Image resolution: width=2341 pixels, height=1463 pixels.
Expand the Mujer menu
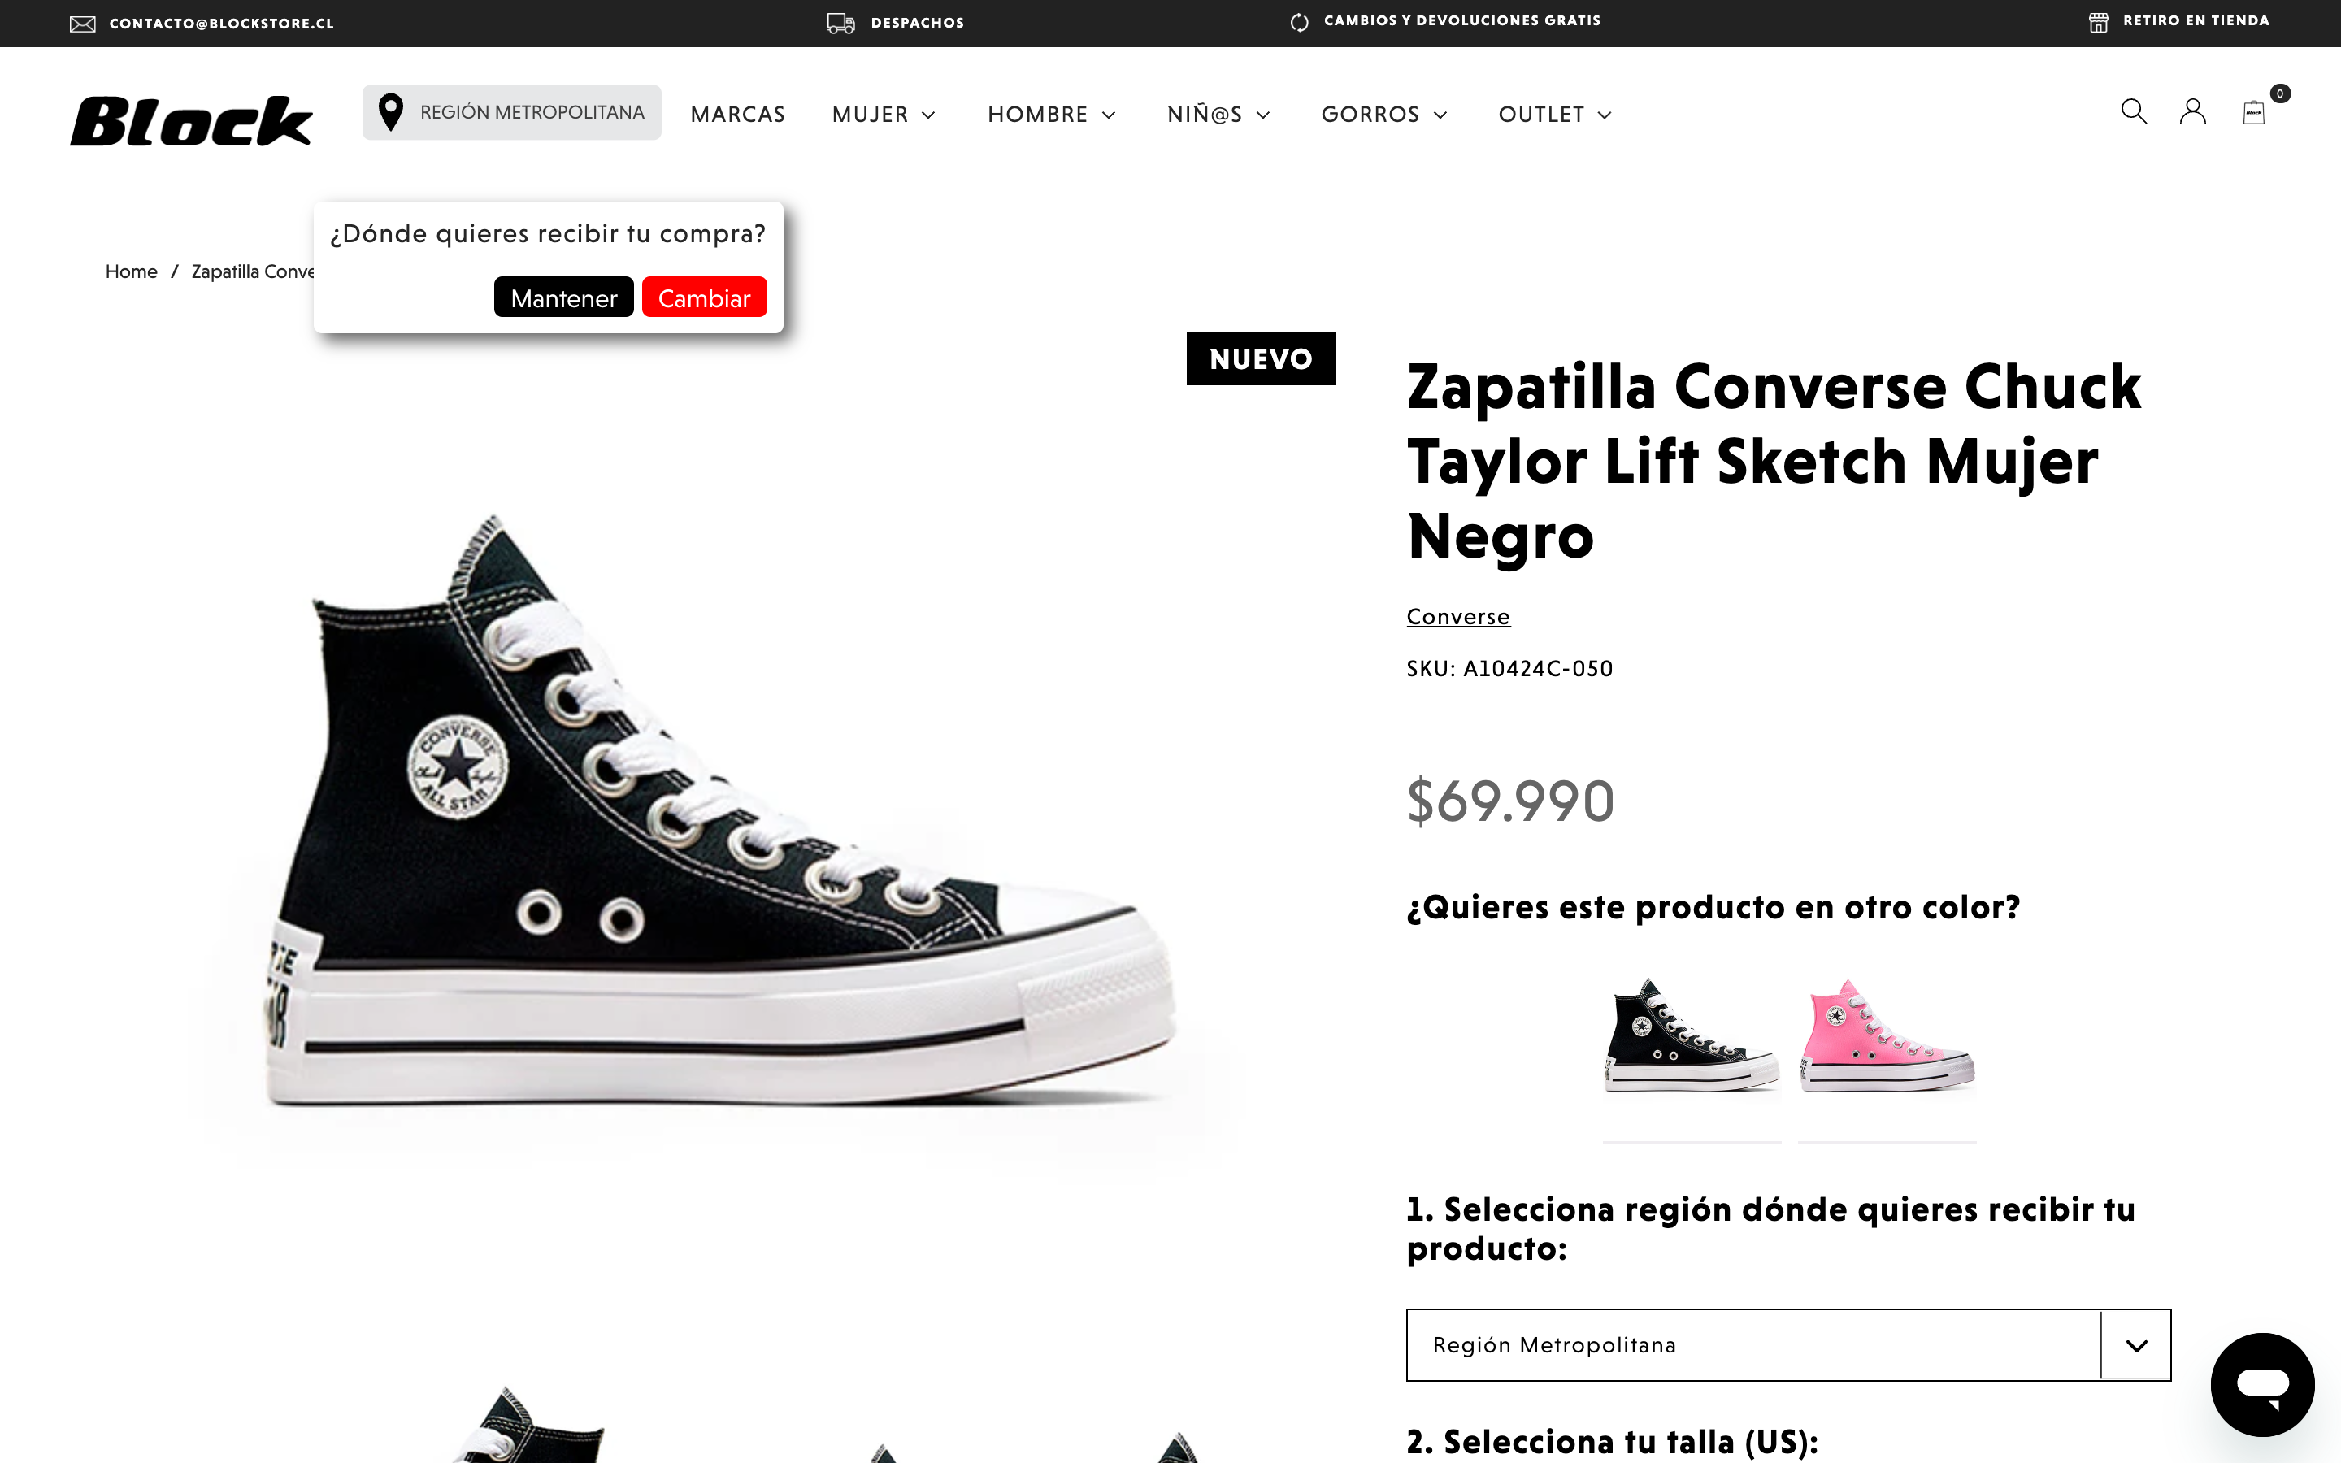pos(884,114)
